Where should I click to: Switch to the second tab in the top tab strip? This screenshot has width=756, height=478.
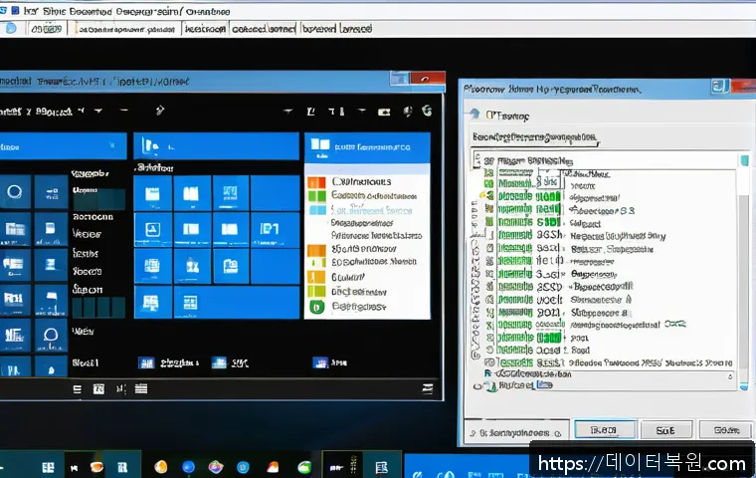pos(127,30)
